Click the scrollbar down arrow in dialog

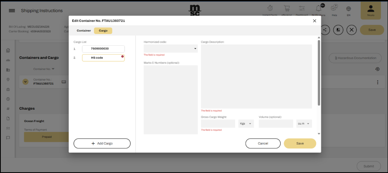click(319, 134)
